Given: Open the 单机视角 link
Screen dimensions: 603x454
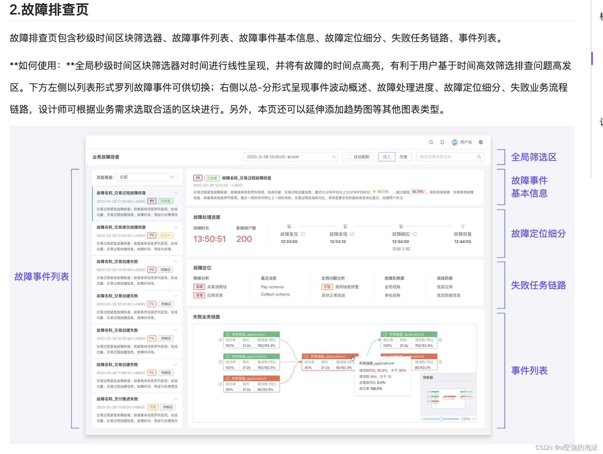Looking at the screenshot, I should click(392, 296).
